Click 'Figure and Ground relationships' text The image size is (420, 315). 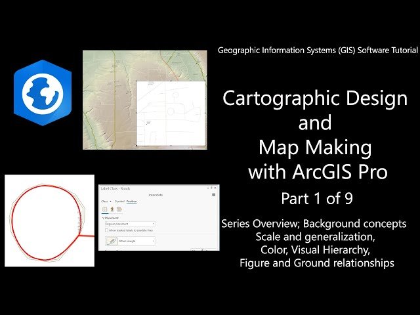(x=317, y=263)
